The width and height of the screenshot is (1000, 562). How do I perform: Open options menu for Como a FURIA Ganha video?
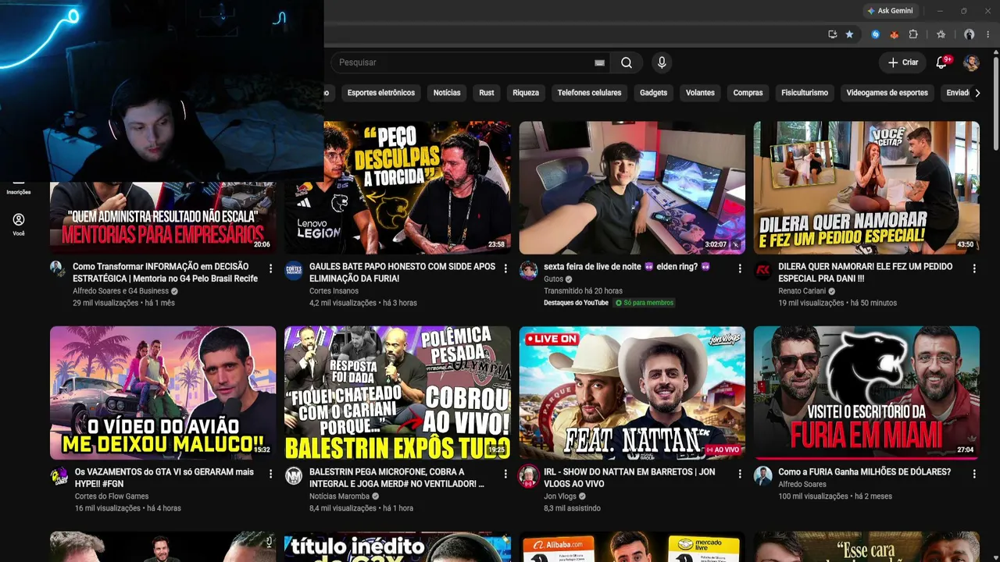tap(974, 474)
